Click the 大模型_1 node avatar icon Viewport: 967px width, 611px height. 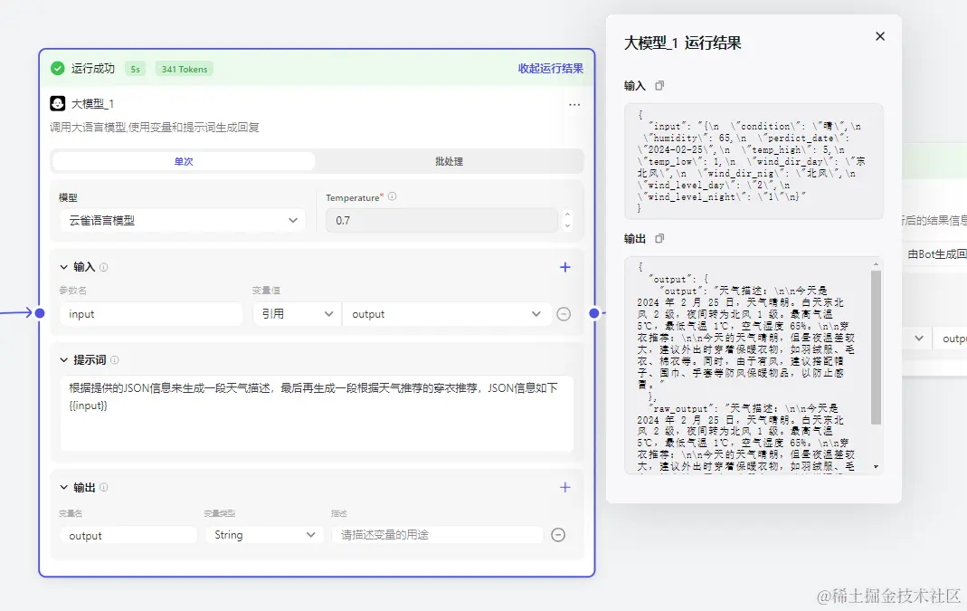(57, 103)
